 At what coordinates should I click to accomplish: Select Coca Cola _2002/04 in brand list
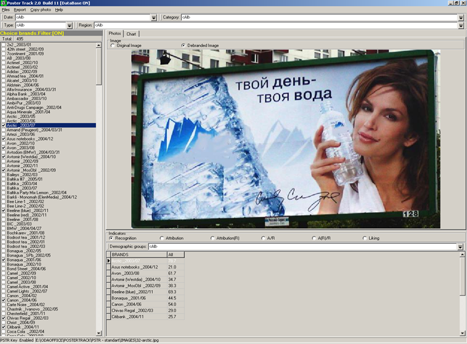25,332
